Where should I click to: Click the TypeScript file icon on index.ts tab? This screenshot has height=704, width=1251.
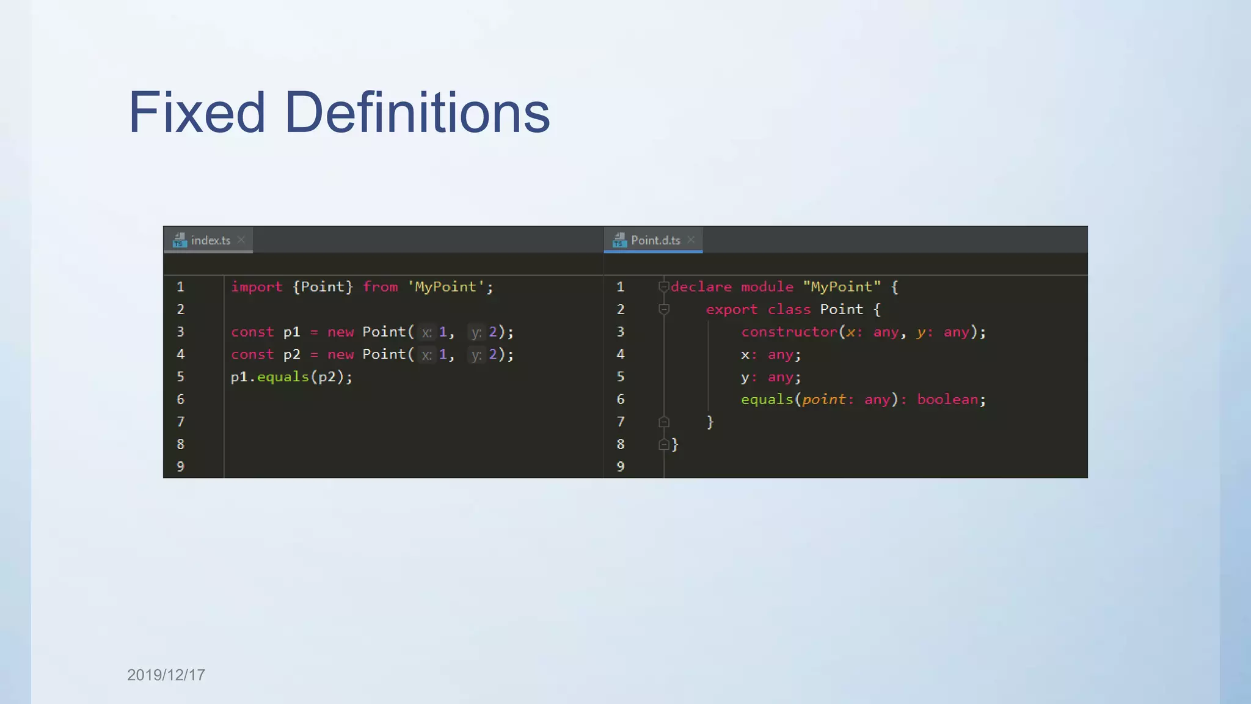click(180, 240)
